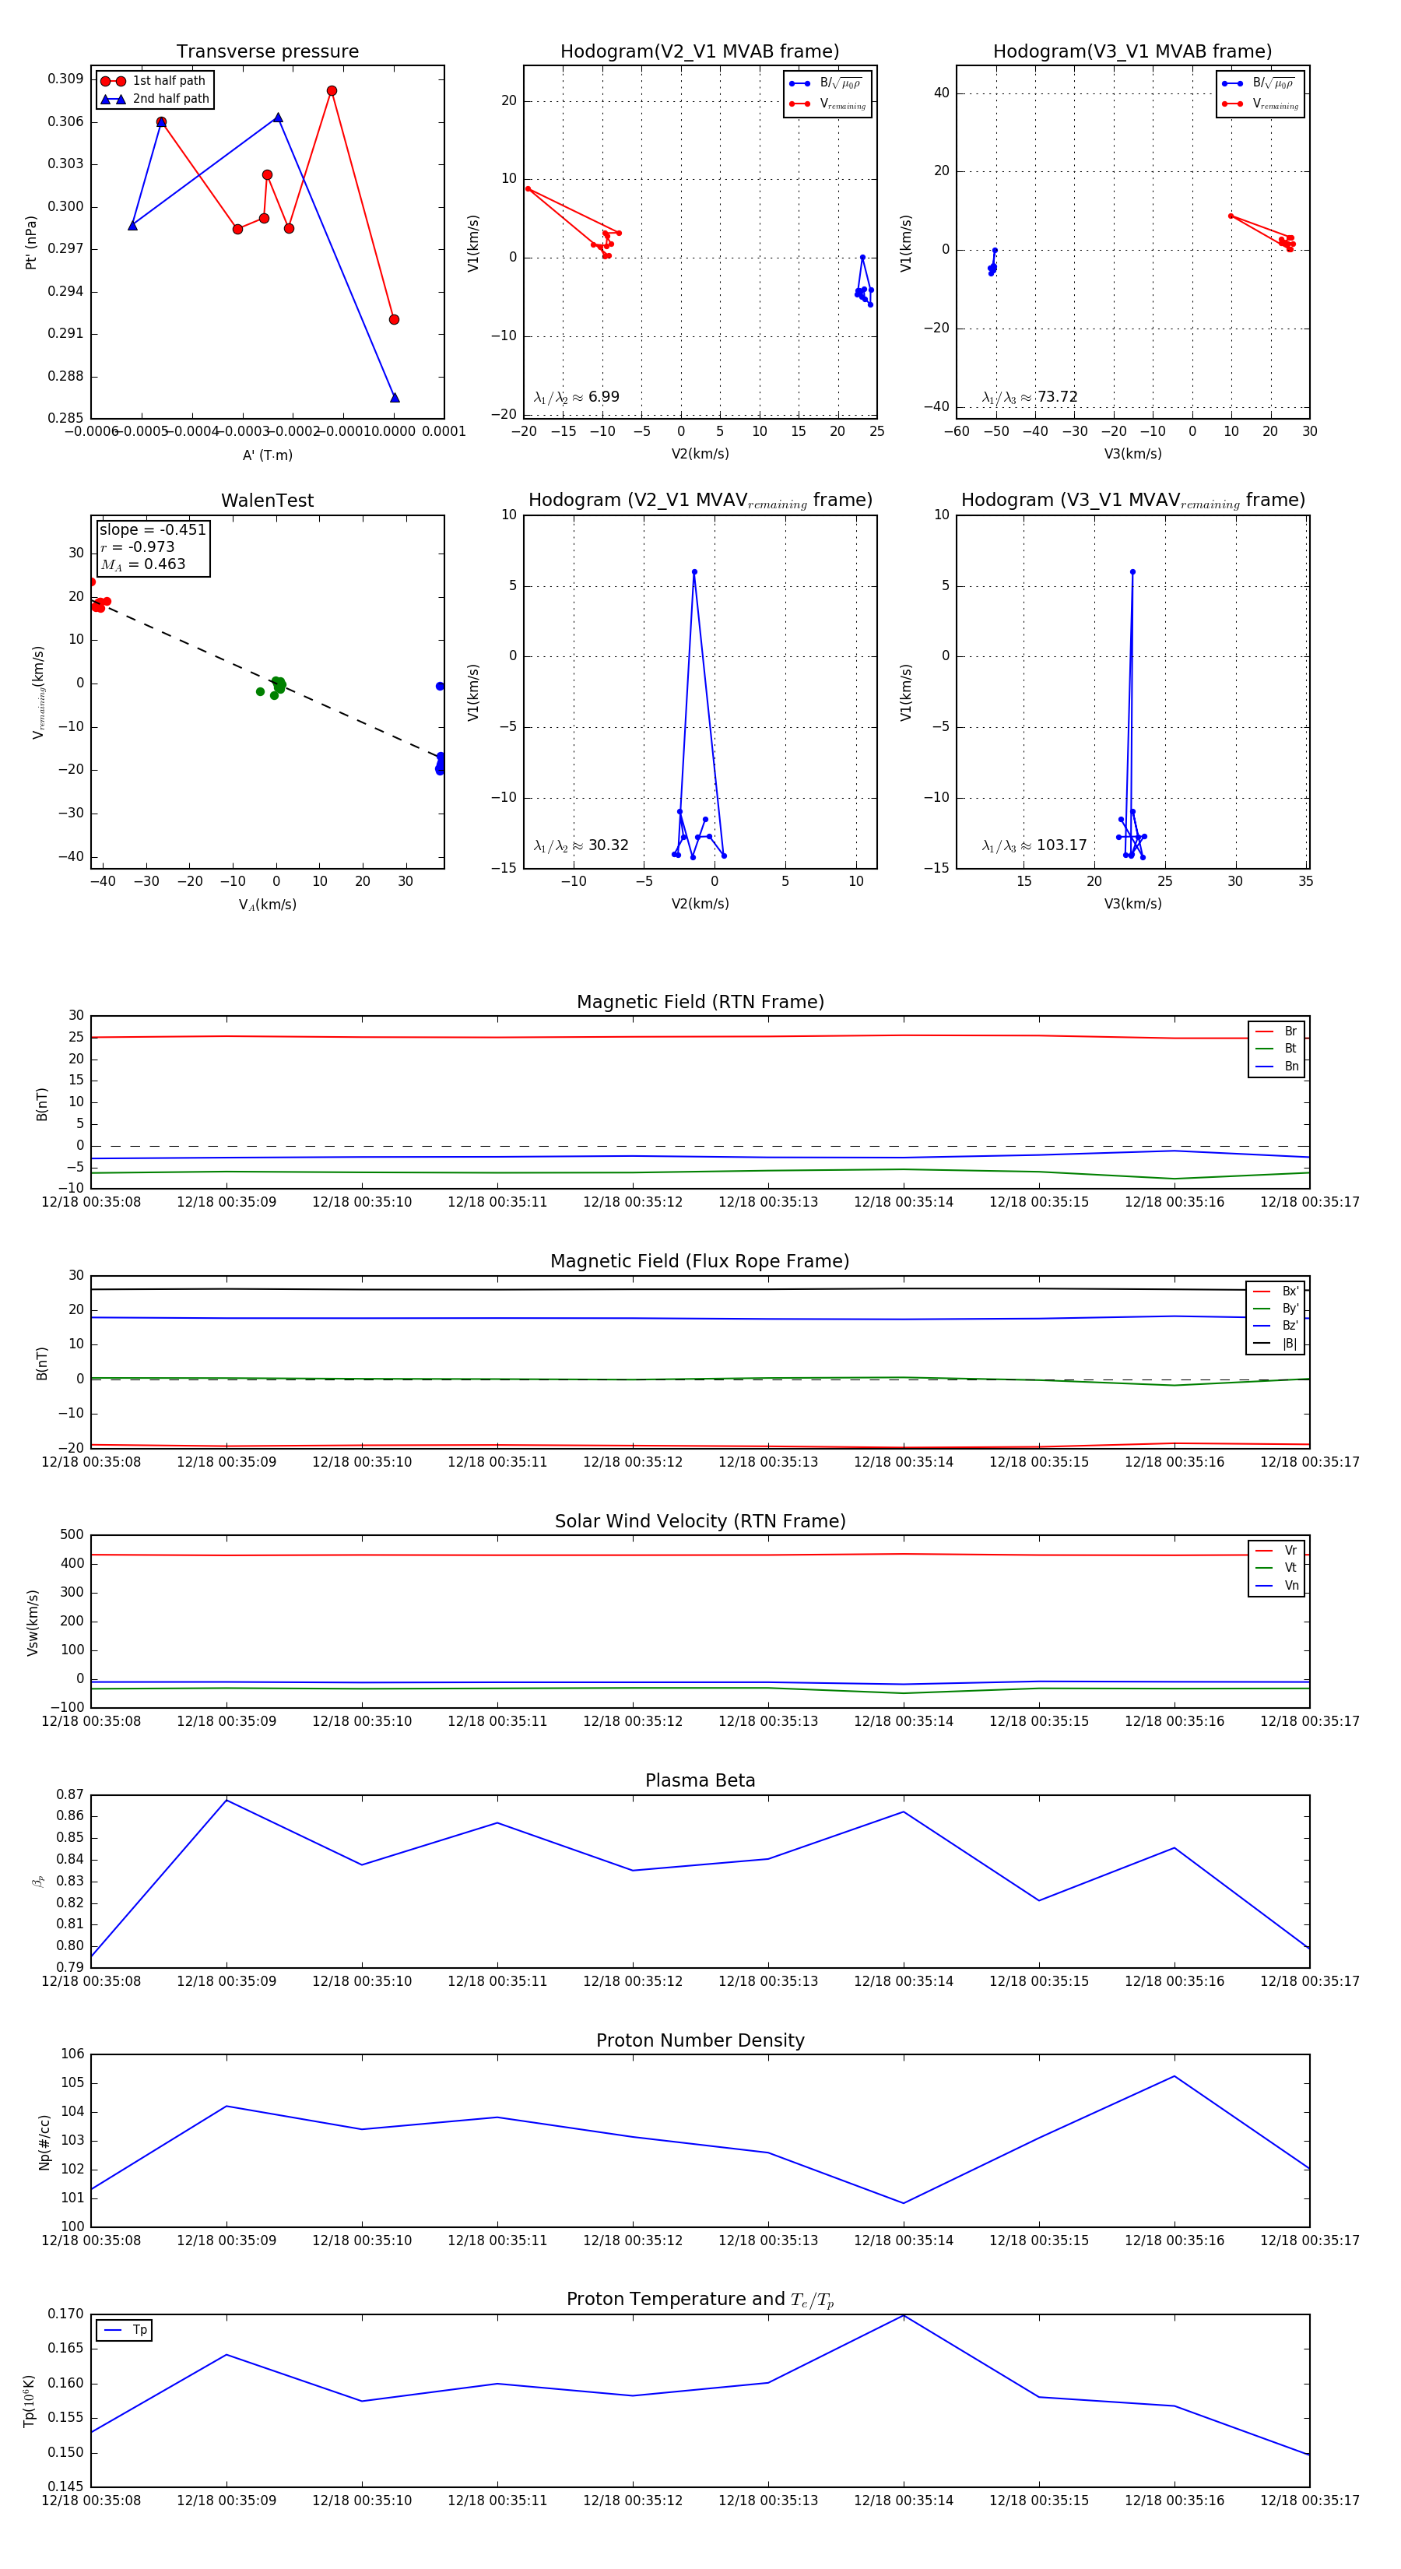Click the highest red point in Transverse pressure

332,91
